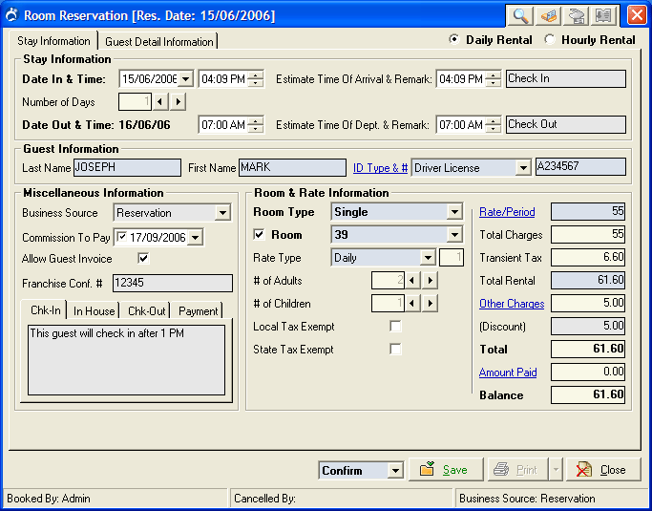Open the Date In calendar dropdown
652x511 pixels.
coord(185,78)
